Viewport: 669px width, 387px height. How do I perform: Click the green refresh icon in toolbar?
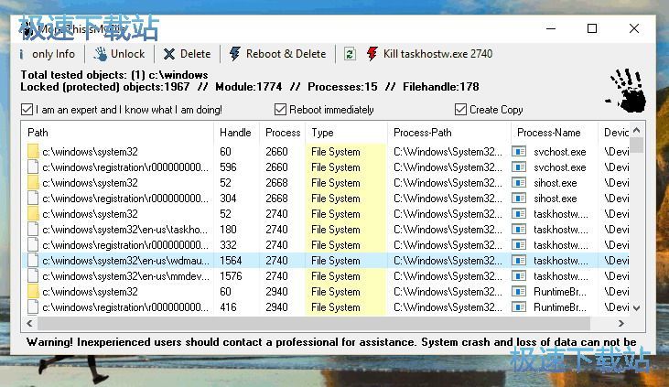coord(350,54)
